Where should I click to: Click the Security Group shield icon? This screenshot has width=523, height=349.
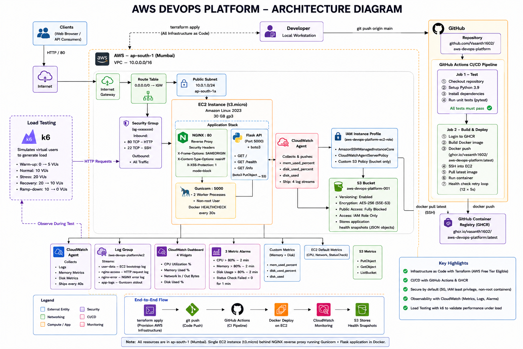126,123
